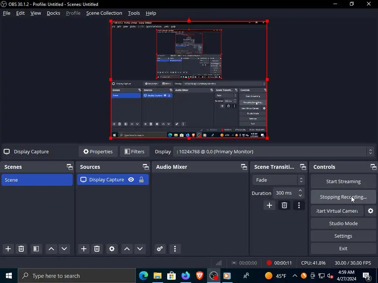Click the Stopping Recording button
Image resolution: width=378 pixels, height=283 pixels.
point(343,197)
